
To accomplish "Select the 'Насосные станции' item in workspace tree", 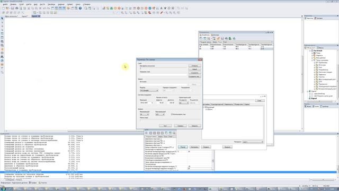I will [325, 72].
